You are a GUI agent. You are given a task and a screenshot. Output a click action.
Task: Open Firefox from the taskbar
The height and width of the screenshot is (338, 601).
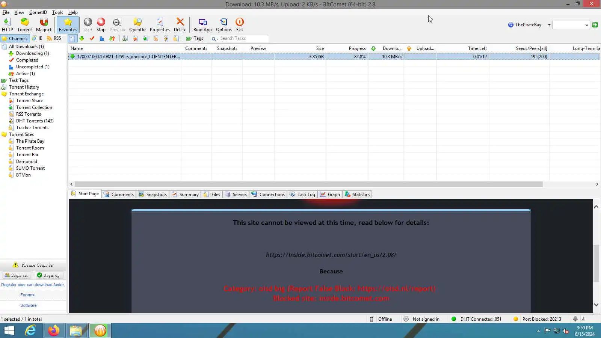[x=54, y=331]
